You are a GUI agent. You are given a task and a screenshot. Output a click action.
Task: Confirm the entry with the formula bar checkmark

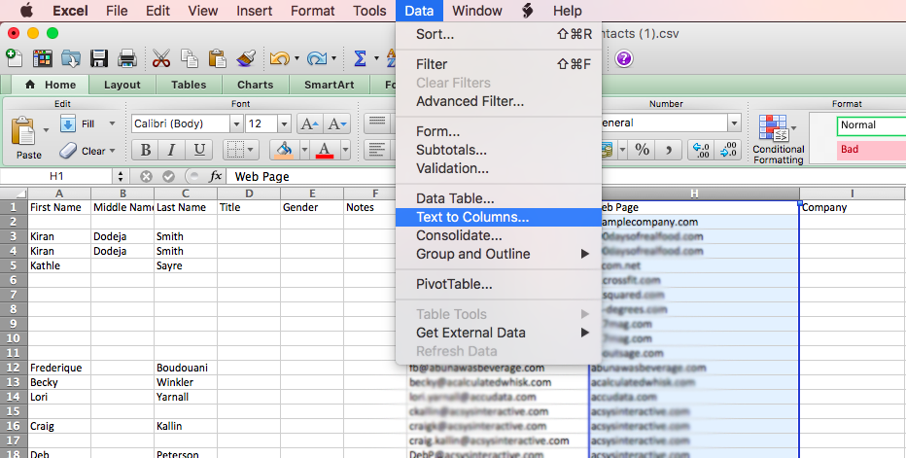click(168, 176)
